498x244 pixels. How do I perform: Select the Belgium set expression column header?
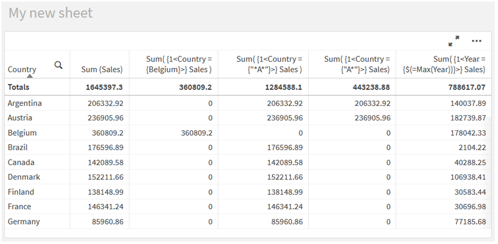click(x=174, y=64)
